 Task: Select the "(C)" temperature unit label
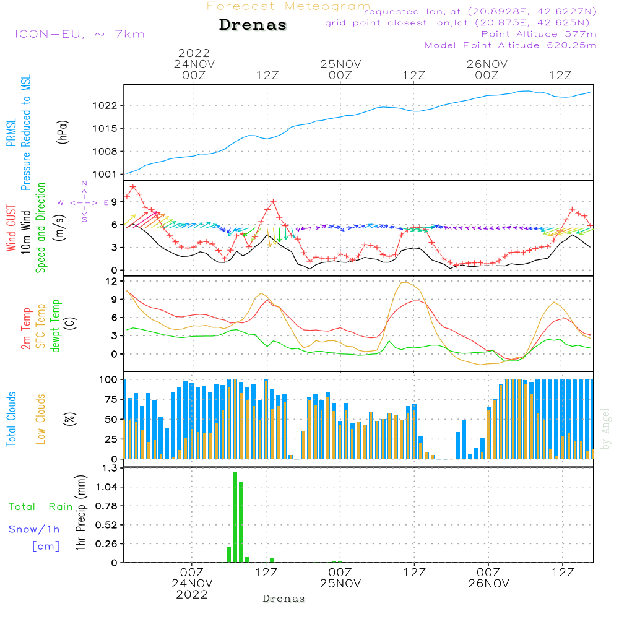coord(71,324)
